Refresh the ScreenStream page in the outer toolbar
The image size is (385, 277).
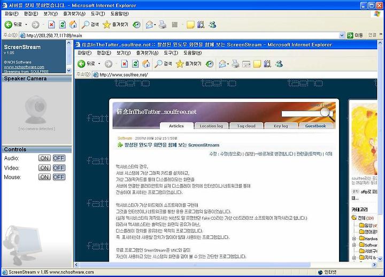pyautogui.click(x=63, y=24)
